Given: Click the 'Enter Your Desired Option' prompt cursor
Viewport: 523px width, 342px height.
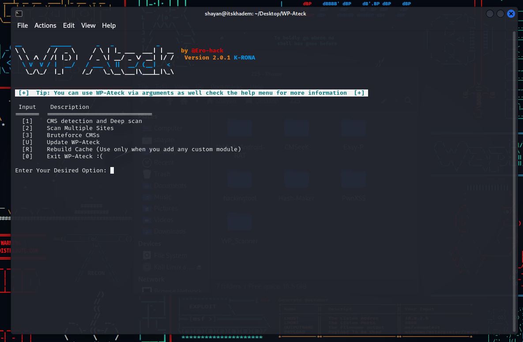Looking at the screenshot, I should coord(112,171).
